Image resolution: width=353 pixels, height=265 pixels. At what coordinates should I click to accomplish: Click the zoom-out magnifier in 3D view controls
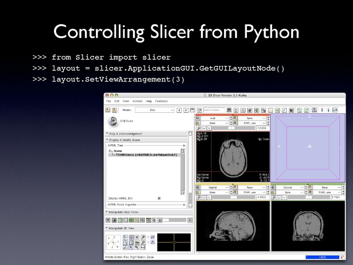pyautogui.click(x=143, y=242)
